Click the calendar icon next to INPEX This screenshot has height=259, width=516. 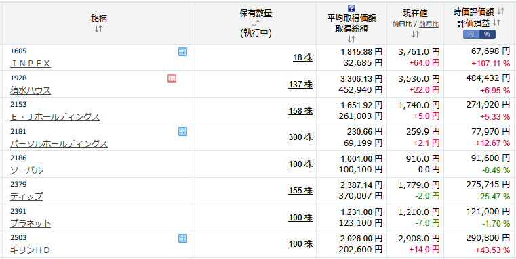[182, 51]
